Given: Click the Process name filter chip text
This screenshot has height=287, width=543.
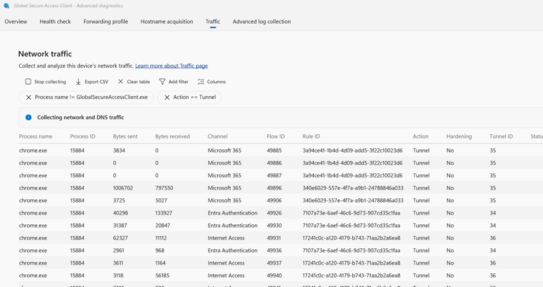Looking at the screenshot, I should (x=91, y=97).
